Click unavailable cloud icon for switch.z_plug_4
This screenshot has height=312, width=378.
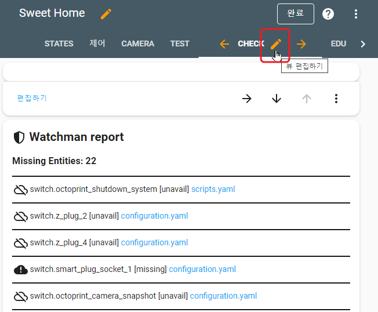pos(21,243)
